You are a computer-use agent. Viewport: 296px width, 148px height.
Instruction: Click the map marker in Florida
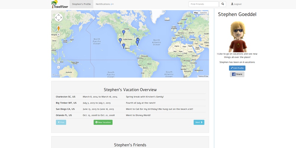pos(137,43)
